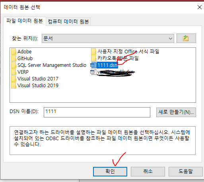Select the VERP folder name

(23, 72)
